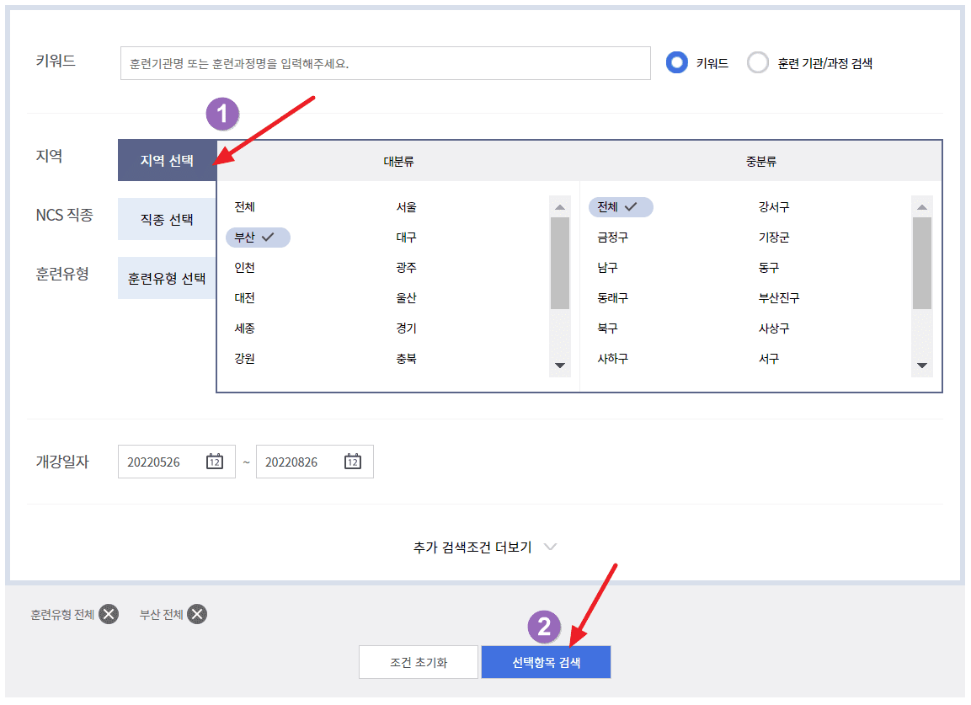The width and height of the screenshot is (971, 705).
Task: Select the '훈련 기관/과정 검색' radio button
Action: click(758, 62)
